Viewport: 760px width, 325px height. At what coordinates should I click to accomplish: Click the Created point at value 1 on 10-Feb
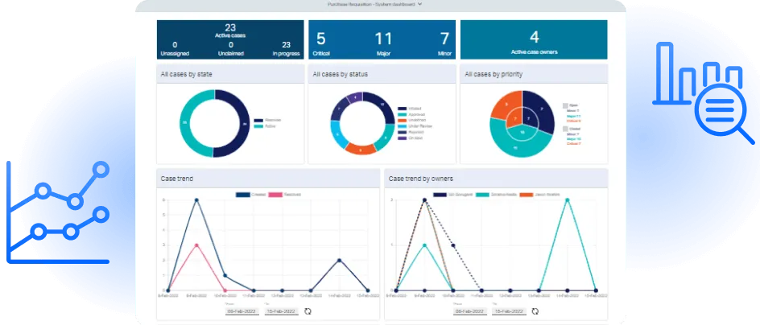pyautogui.click(x=225, y=276)
